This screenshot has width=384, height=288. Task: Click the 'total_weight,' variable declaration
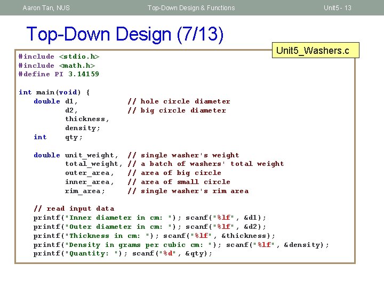94,164
